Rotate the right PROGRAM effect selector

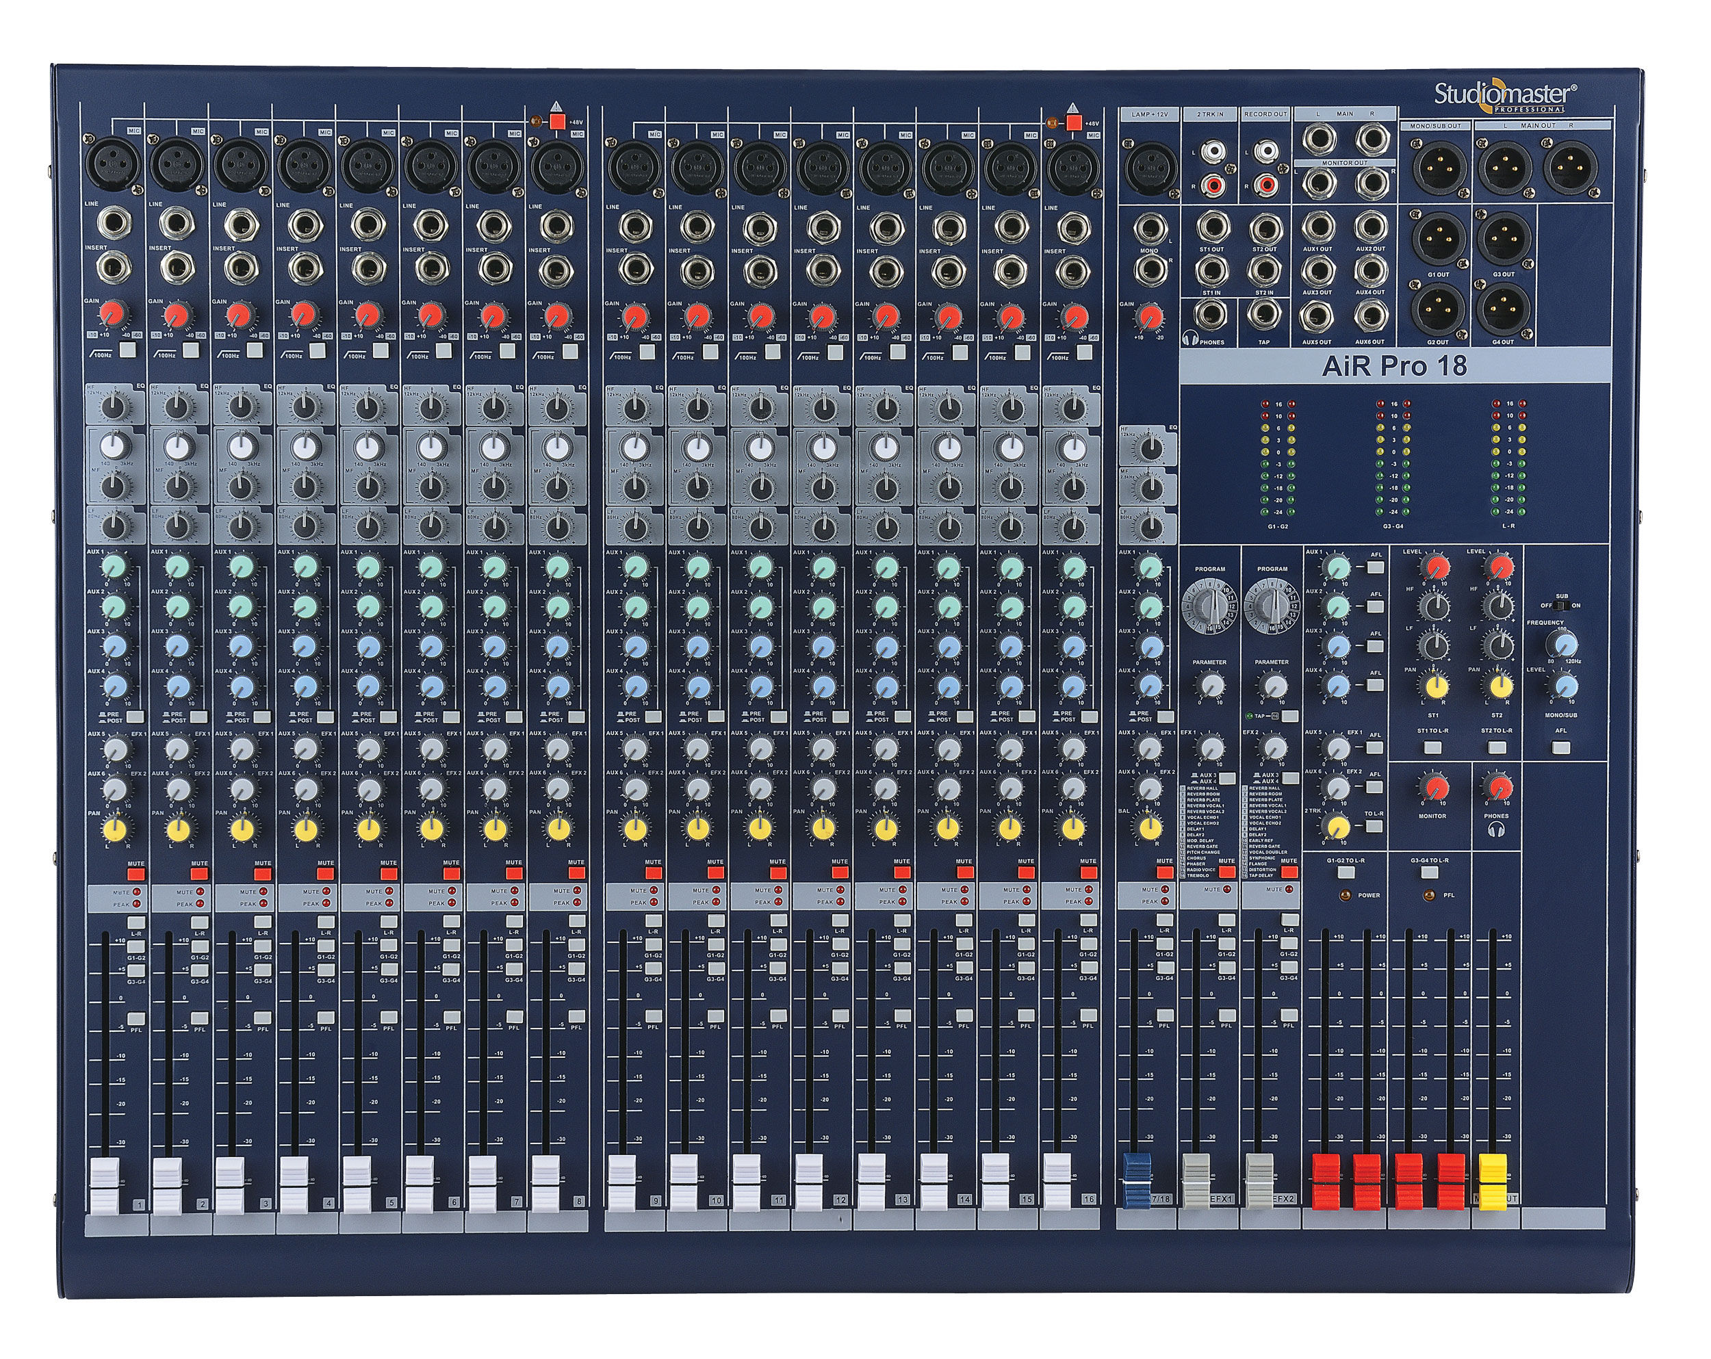coord(1272,604)
